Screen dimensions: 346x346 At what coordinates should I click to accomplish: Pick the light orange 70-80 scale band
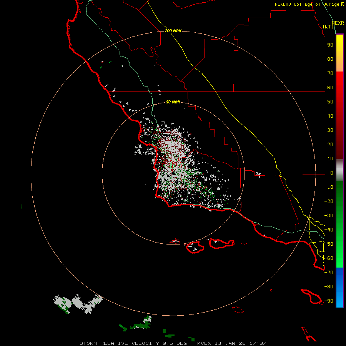(x=339, y=65)
